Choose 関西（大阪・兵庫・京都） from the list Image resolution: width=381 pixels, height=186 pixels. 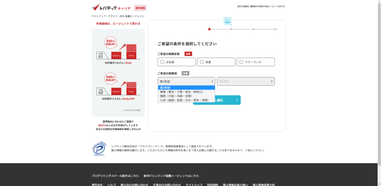click(x=186, y=96)
